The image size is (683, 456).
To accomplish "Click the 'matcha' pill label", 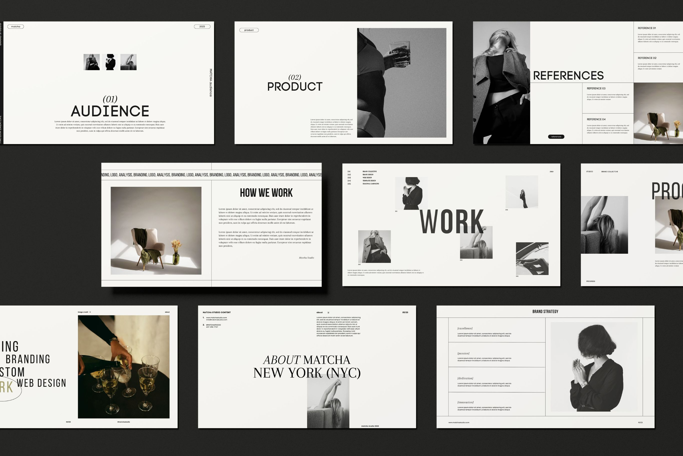I will [x=16, y=27].
